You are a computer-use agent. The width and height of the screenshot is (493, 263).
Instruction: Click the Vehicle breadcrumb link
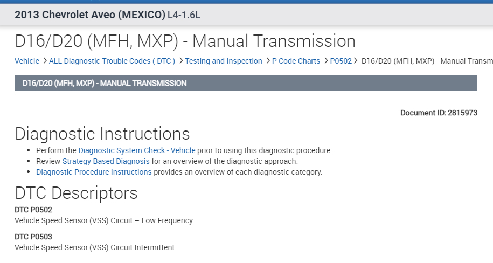click(x=26, y=61)
